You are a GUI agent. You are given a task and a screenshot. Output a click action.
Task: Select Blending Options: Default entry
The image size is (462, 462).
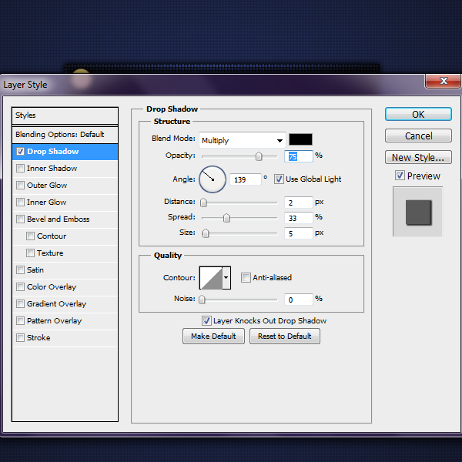[65, 135]
